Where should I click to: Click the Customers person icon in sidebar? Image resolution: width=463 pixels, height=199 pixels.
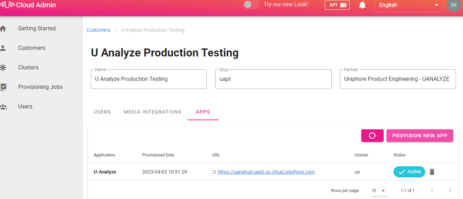(3, 48)
